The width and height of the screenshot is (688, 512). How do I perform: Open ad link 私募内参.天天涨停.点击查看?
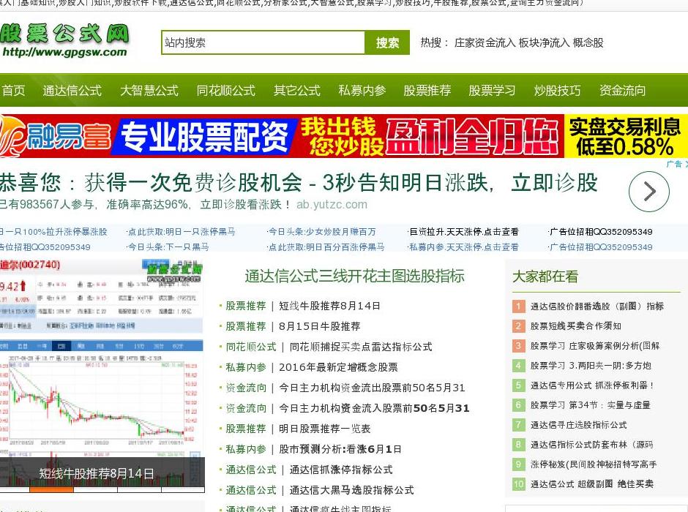463,246
